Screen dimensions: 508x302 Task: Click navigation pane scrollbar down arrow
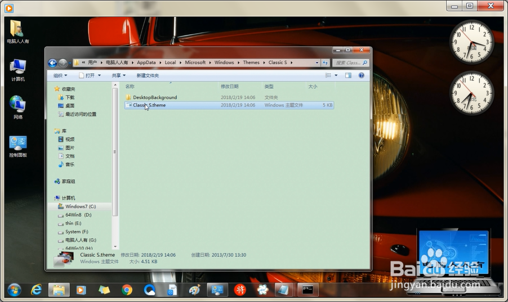115,247
